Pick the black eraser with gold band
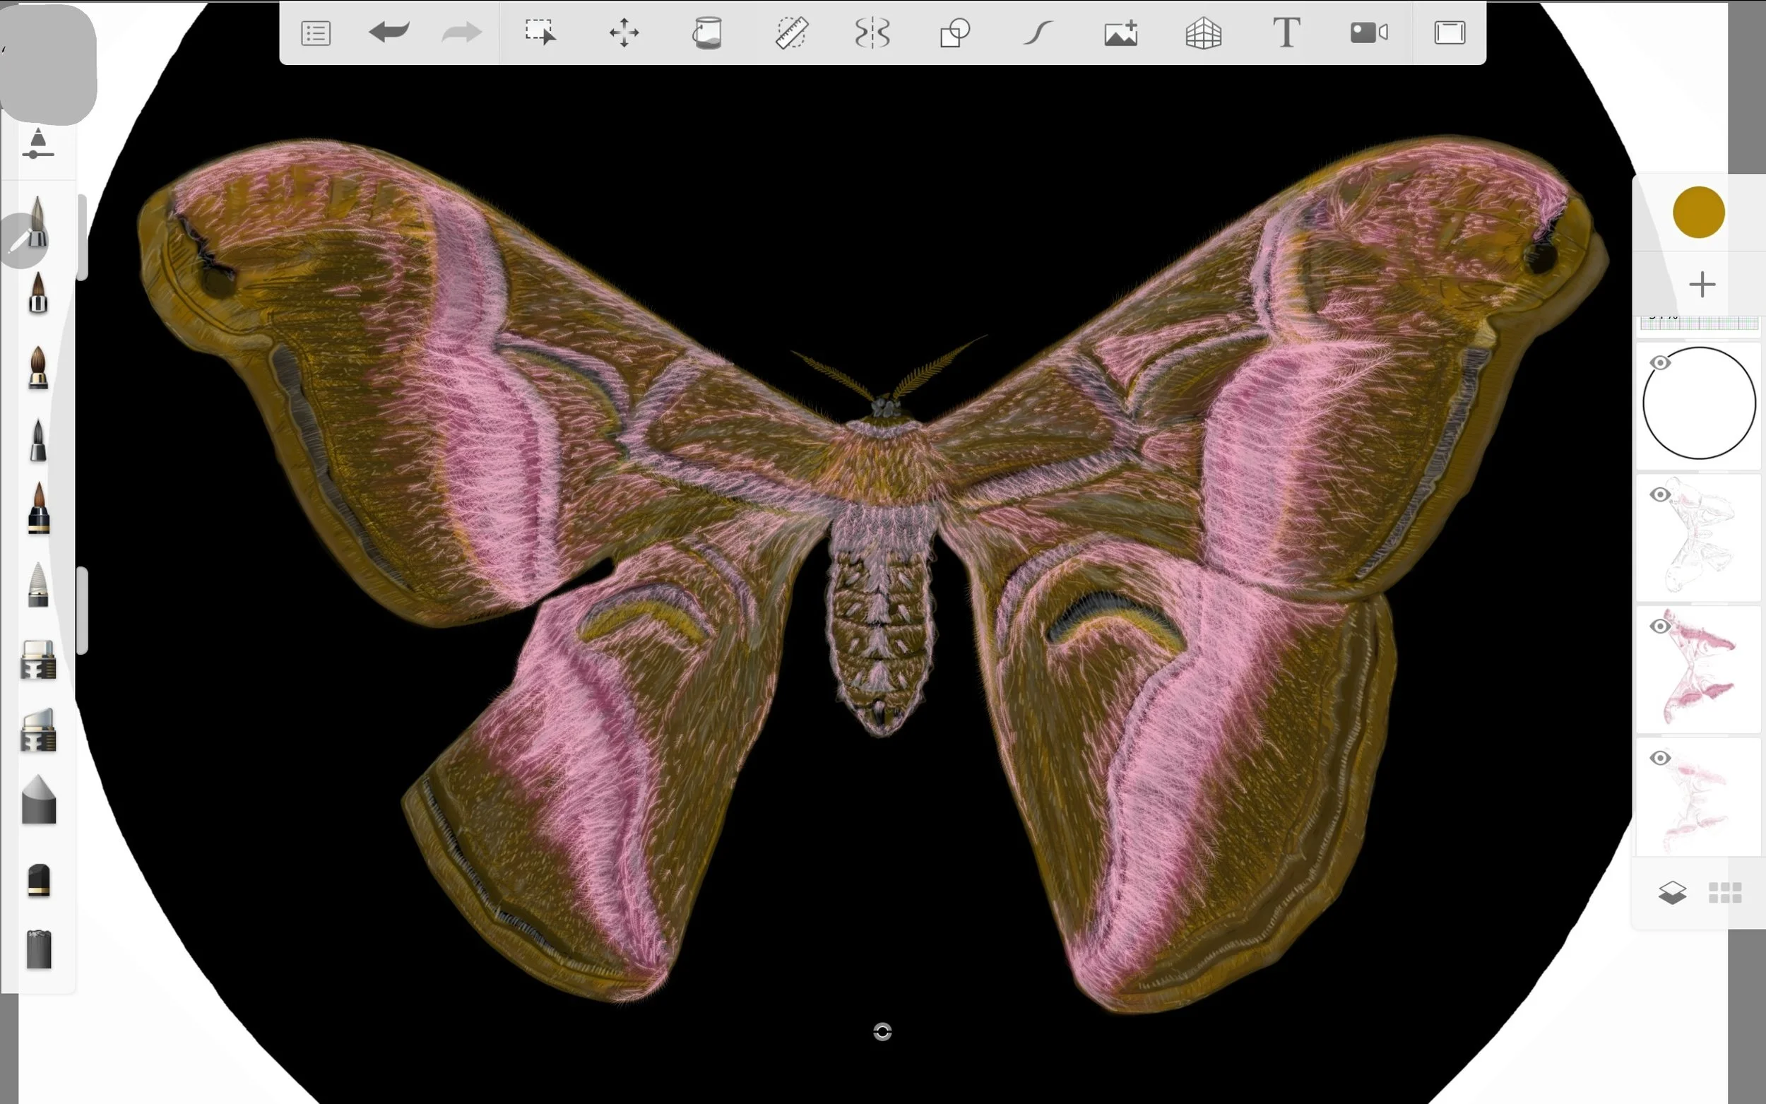Image resolution: width=1766 pixels, height=1104 pixels. click(38, 881)
